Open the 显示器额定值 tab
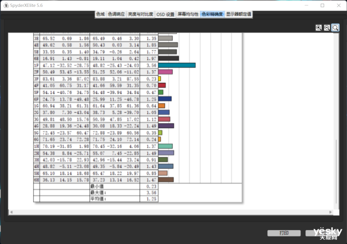 [239, 14]
